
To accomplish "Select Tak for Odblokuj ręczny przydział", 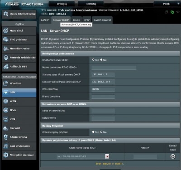I will (x=93, y=132).
